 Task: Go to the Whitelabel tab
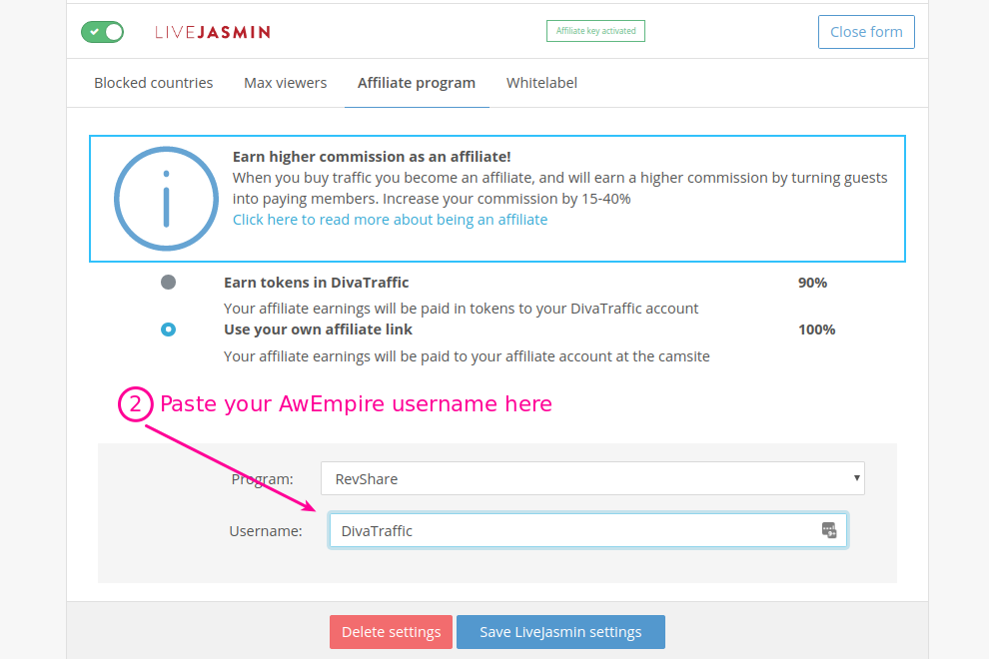tap(541, 83)
